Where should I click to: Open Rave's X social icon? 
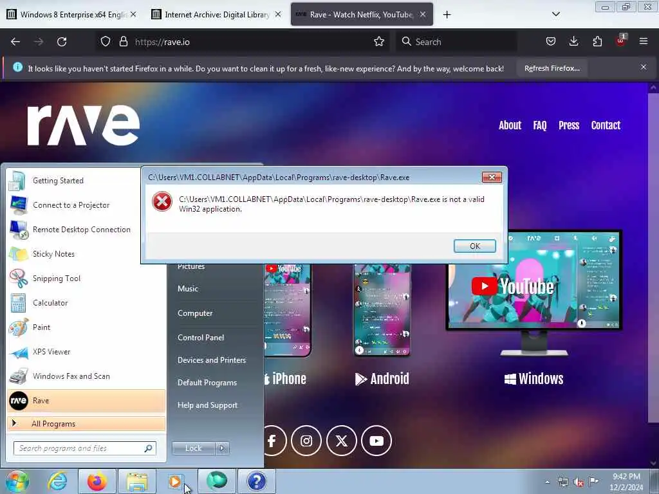click(x=341, y=441)
